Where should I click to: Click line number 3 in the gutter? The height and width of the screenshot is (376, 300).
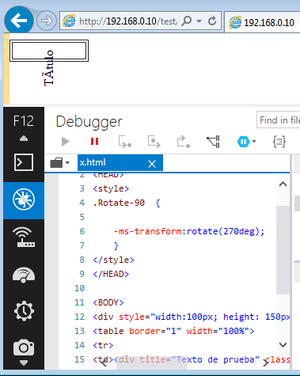pyautogui.click(x=82, y=188)
